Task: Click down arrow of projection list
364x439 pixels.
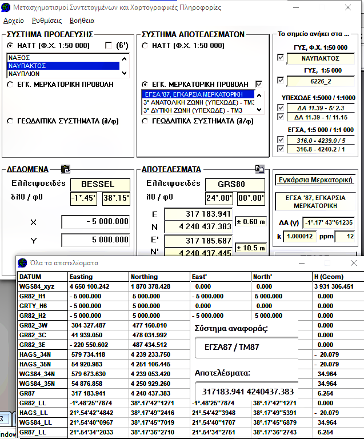Action: point(259,110)
